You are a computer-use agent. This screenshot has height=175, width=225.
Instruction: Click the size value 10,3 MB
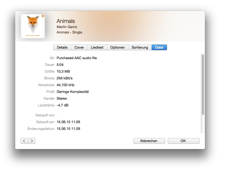coord(63,71)
